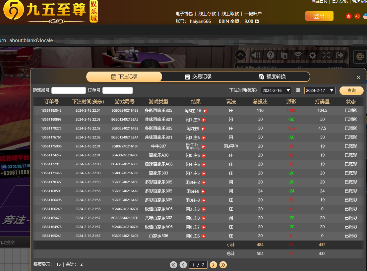Go to previous page of records
This screenshot has height=271, width=367.
coord(183,265)
